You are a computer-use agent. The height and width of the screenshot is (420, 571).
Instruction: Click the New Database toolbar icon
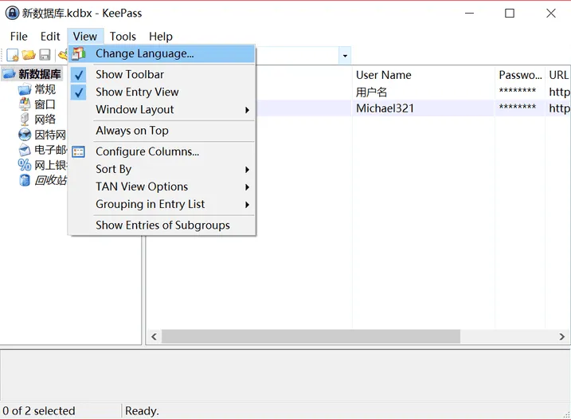tap(13, 55)
